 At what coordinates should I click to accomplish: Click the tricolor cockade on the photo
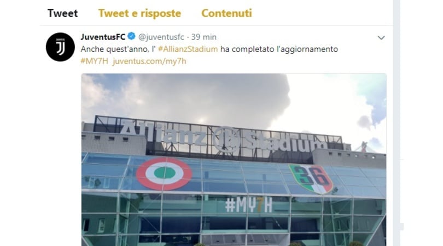pyautogui.click(x=164, y=173)
